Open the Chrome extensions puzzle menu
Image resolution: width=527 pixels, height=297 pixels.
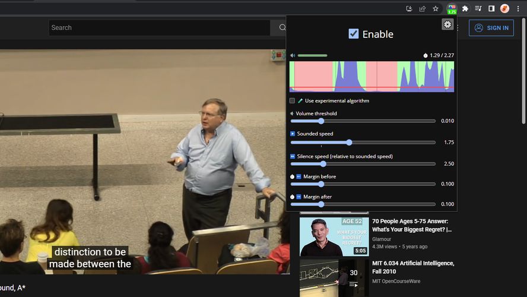point(465,9)
